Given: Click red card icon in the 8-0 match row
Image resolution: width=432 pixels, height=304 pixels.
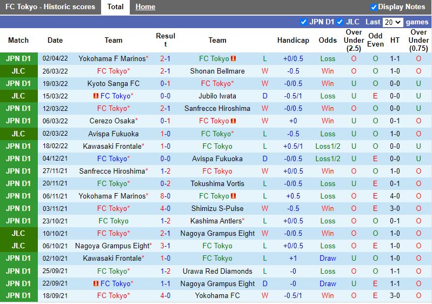Looking at the screenshot, I should 234,196.
